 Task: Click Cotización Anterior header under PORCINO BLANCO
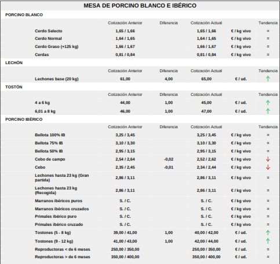125,23
